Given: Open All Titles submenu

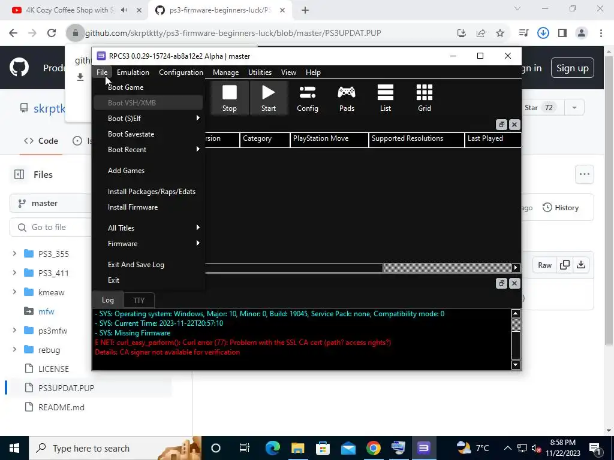Looking at the screenshot, I should point(149,228).
